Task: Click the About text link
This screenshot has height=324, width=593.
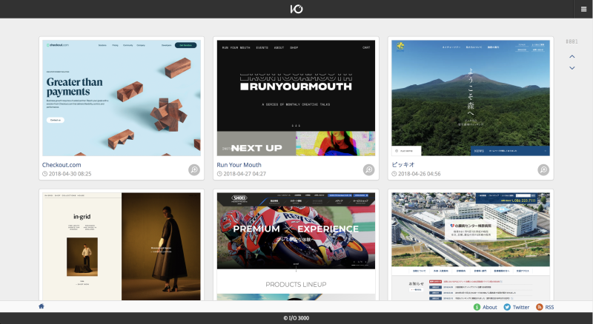Action: tap(490, 307)
